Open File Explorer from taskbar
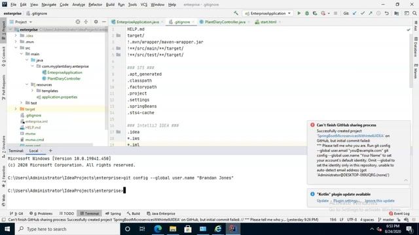The height and width of the screenshot is (235, 419). [173, 229]
